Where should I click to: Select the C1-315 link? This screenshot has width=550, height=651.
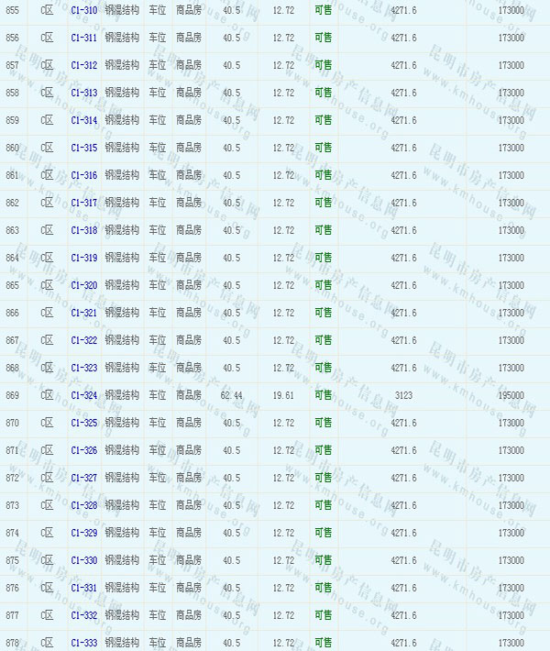point(83,148)
